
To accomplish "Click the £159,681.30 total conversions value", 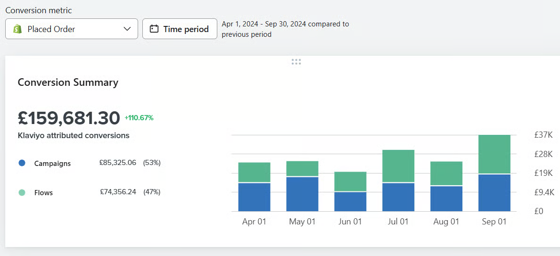I will point(69,118).
